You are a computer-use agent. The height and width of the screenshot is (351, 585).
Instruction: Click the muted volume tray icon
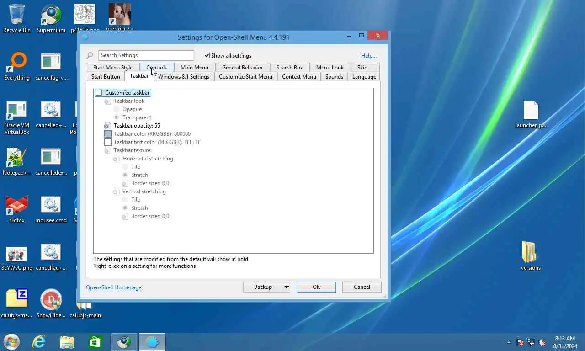pos(542,342)
